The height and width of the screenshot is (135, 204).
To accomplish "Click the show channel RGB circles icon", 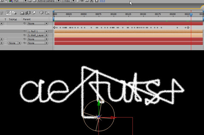I will point(11,1).
